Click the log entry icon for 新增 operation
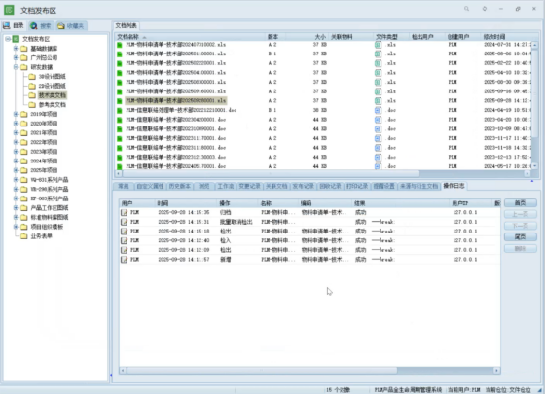 pyautogui.click(x=125, y=259)
